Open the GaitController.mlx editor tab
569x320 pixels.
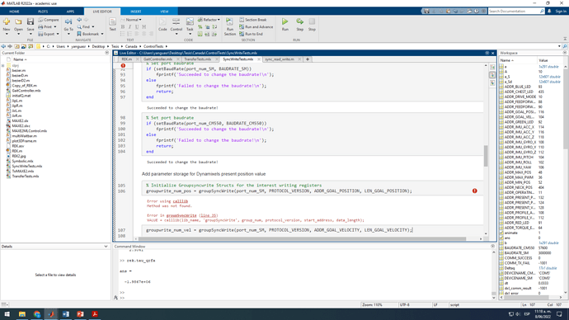pos(158,59)
